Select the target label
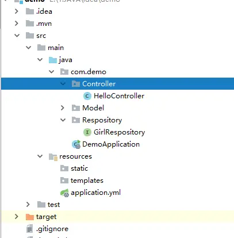Image resolution: width=234 pixels, height=238 pixels. tap(46, 217)
